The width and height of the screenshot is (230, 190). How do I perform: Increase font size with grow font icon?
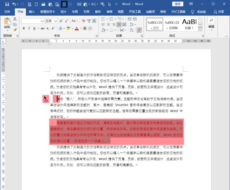(x=61, y=21)
